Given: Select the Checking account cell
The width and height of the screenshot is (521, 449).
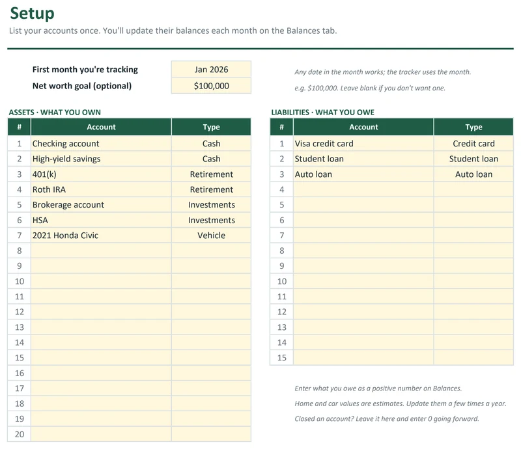Looking at the screenshot, I should click(x=101, y=143).
